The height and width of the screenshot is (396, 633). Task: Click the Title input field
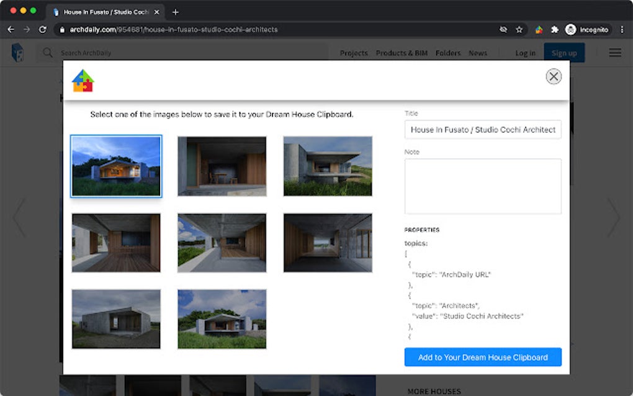point(483,130)
